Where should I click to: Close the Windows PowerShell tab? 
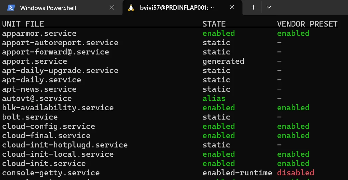[x=112, y=8]
